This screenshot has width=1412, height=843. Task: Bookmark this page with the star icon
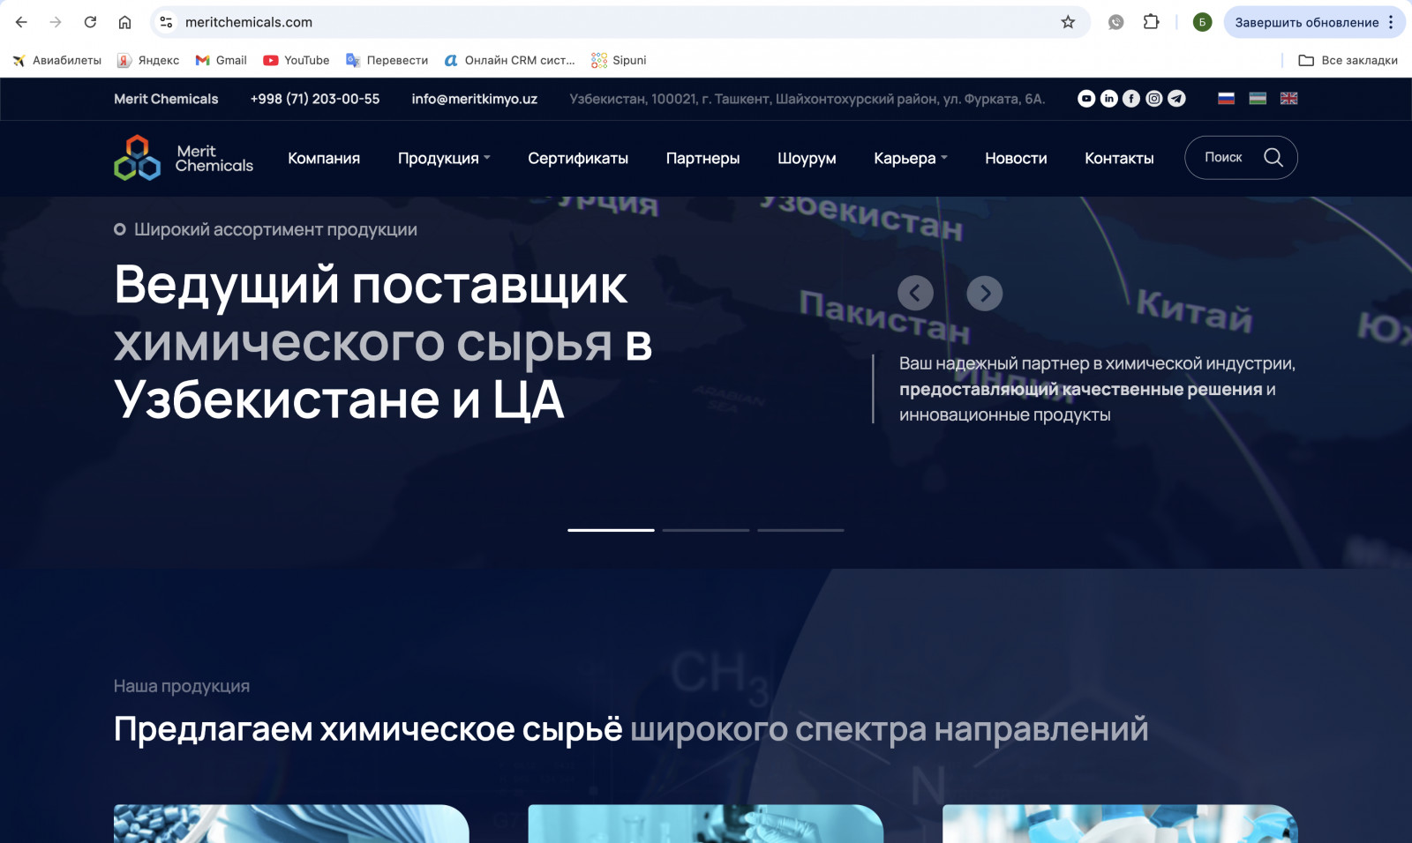(x=1068, y=22)
